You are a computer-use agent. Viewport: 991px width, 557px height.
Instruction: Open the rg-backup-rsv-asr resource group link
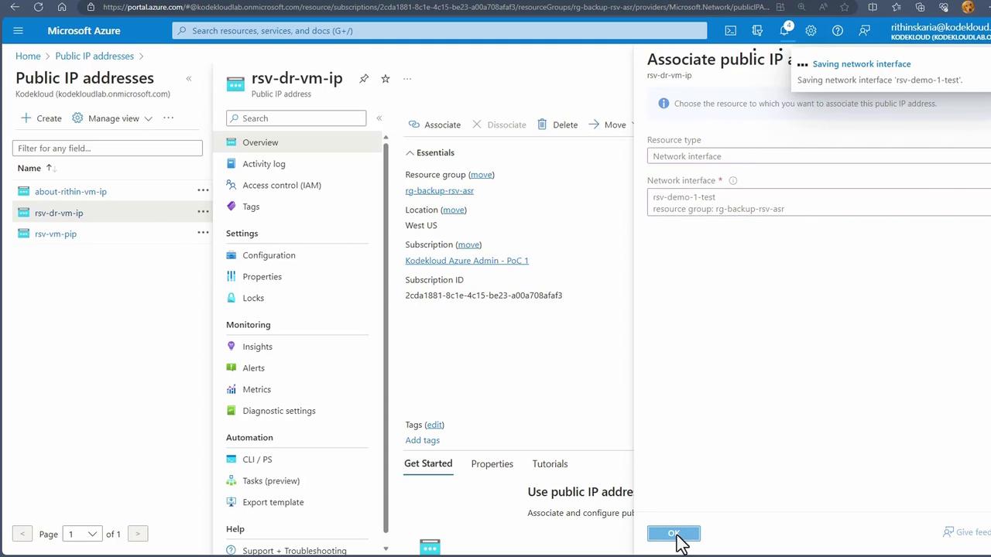[439, 190]
